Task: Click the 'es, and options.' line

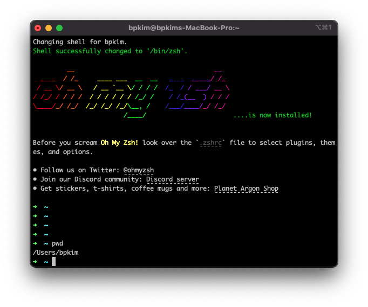Action: click(63, 152)
